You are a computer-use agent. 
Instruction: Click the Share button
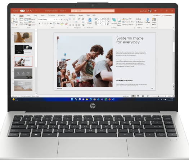coord(157,16)
